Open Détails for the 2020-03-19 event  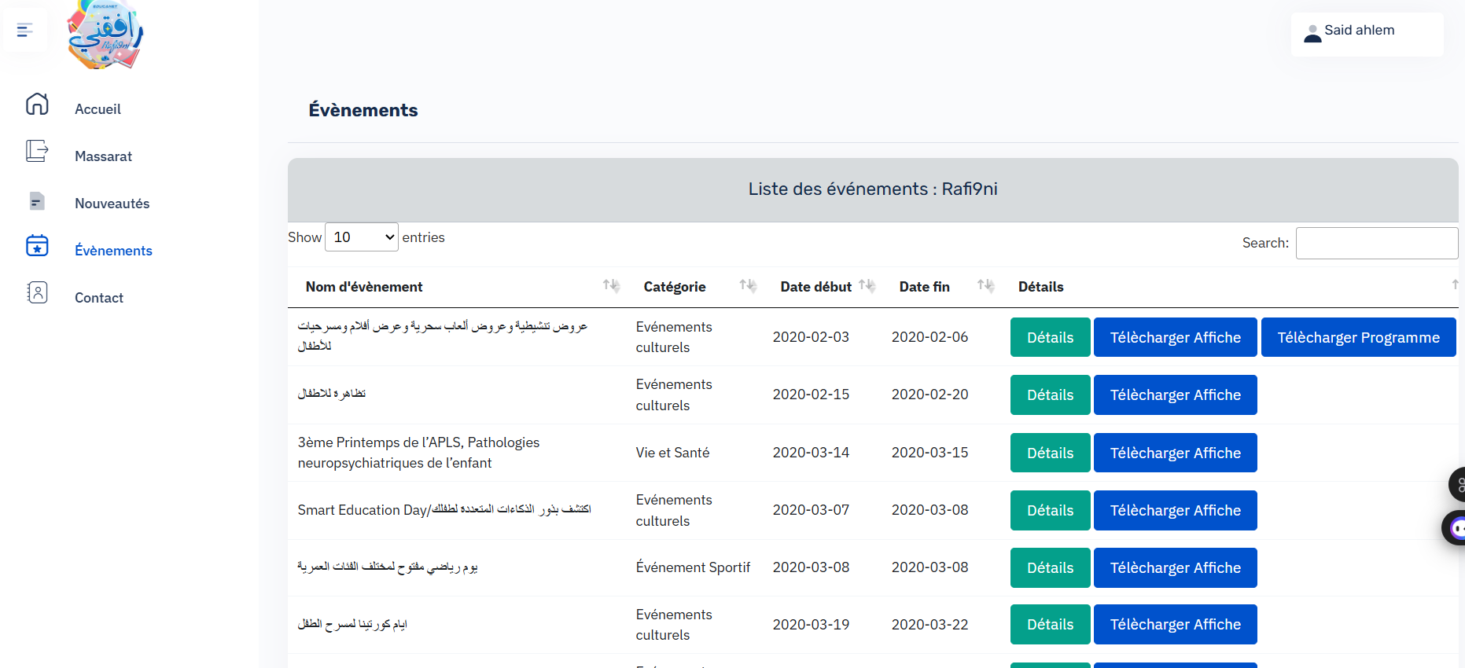pos(1050,625)
